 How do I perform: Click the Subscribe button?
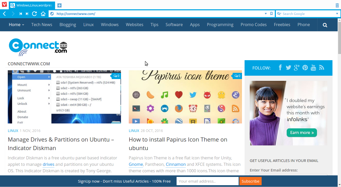point(250,181)
